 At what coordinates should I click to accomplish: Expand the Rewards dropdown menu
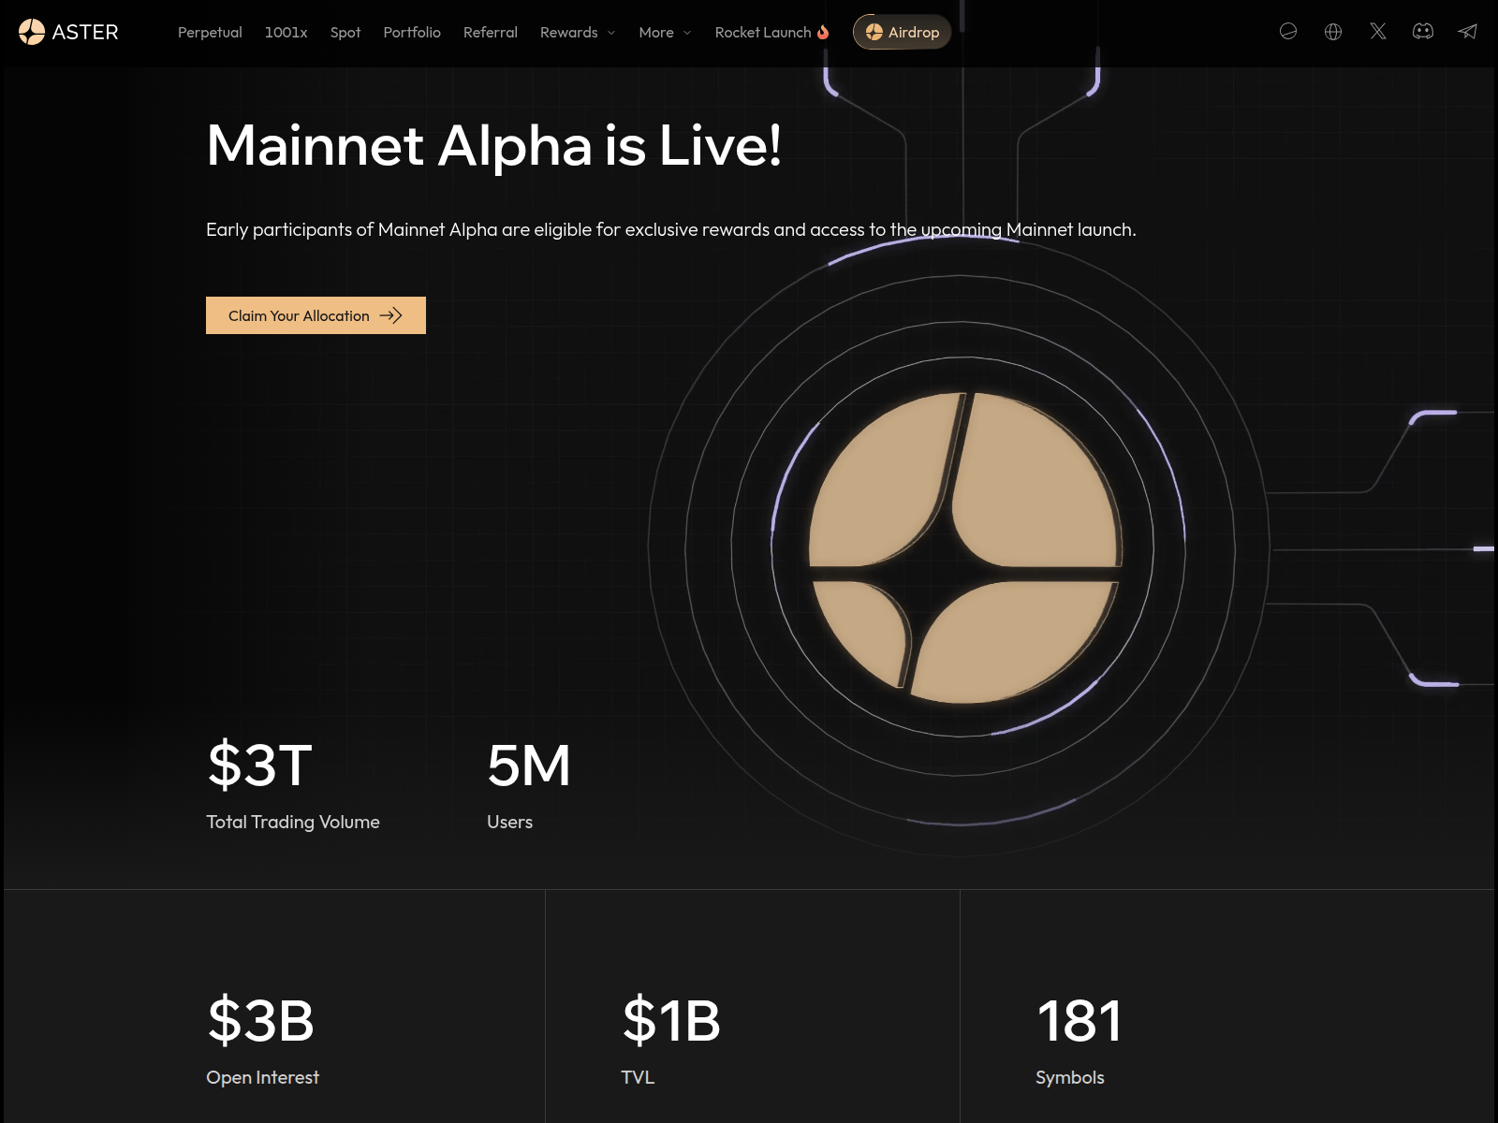pyautogui.click(x=577, y=32)
